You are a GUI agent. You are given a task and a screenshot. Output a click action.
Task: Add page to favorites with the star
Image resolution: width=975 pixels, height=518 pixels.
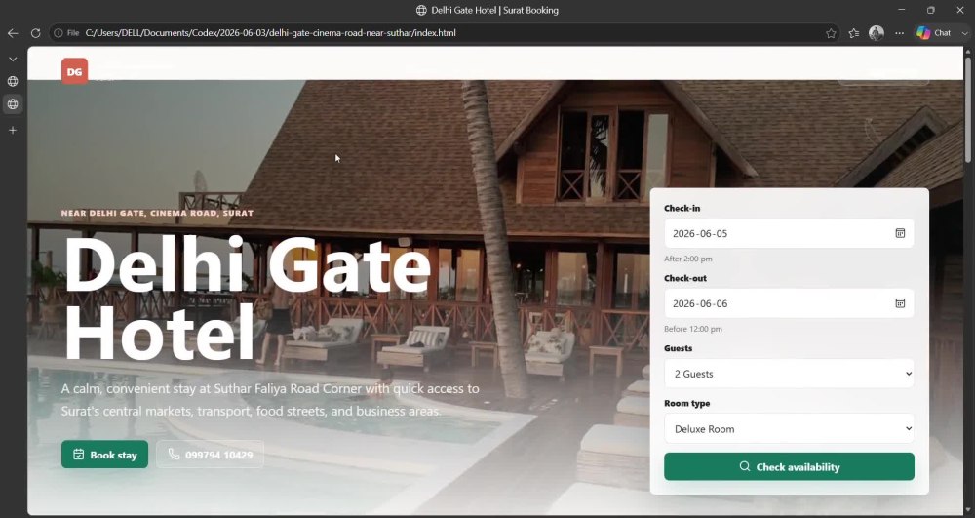click(x=831, y=33)
